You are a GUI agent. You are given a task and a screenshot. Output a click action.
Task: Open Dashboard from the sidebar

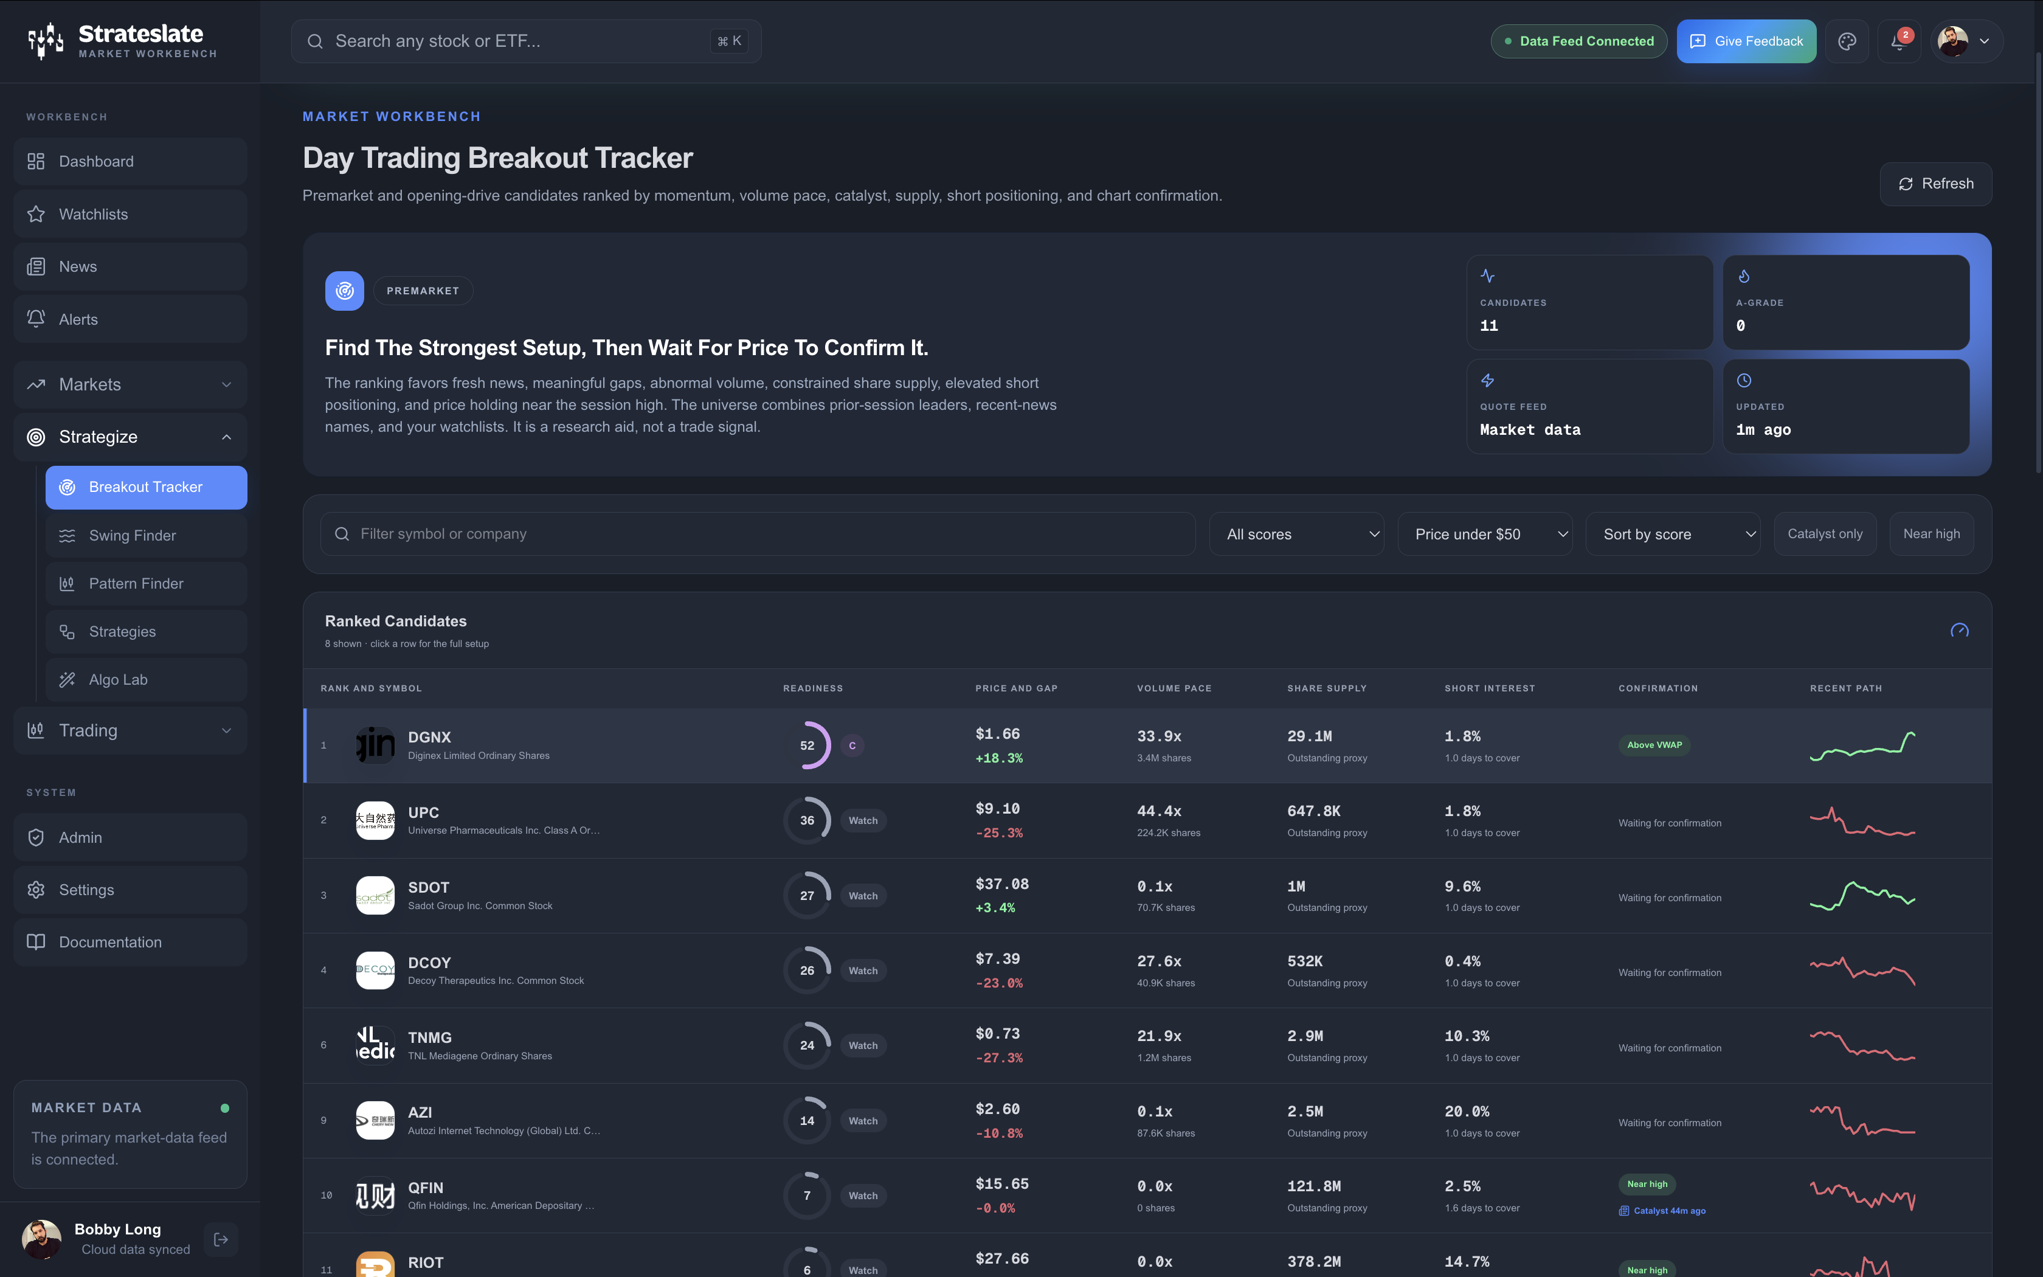click(x=130, y=161)
